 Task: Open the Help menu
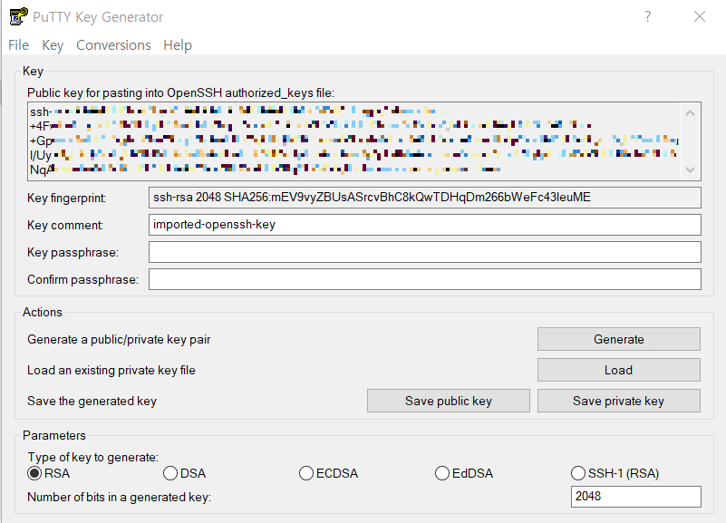[178, 45]
